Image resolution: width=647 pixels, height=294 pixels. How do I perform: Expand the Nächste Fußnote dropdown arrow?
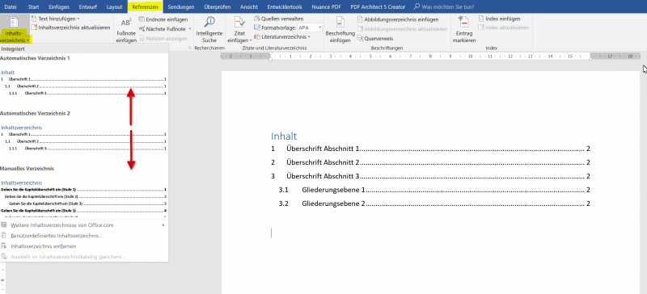click(190, 29)
